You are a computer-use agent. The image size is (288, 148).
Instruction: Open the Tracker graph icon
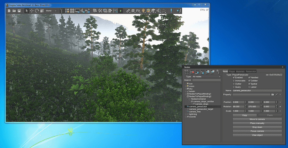pyautogui.click(x=115, y=11)
